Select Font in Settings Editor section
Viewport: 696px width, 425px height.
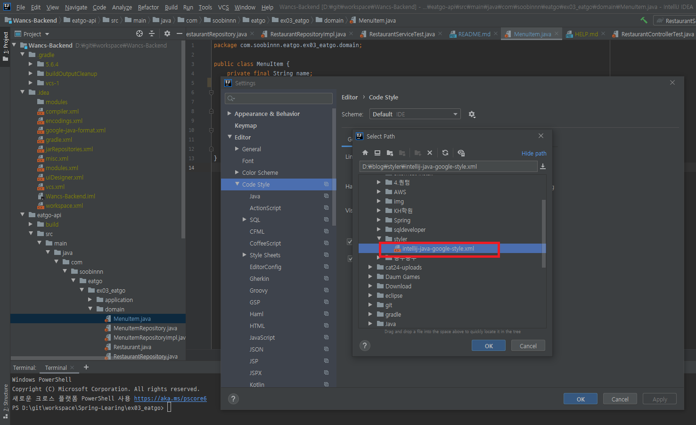[x=248, y=161]
